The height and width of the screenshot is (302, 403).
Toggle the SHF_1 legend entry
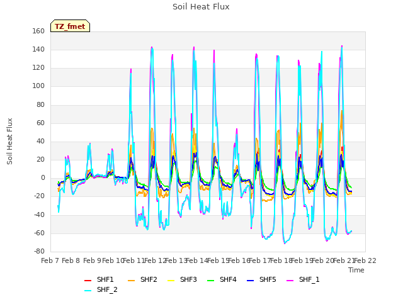click(303, 279)
